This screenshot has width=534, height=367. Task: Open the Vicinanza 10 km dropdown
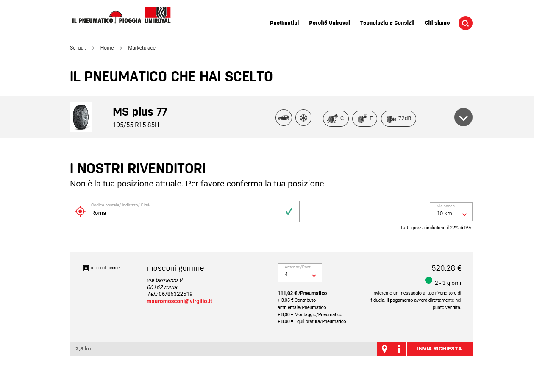451,212
